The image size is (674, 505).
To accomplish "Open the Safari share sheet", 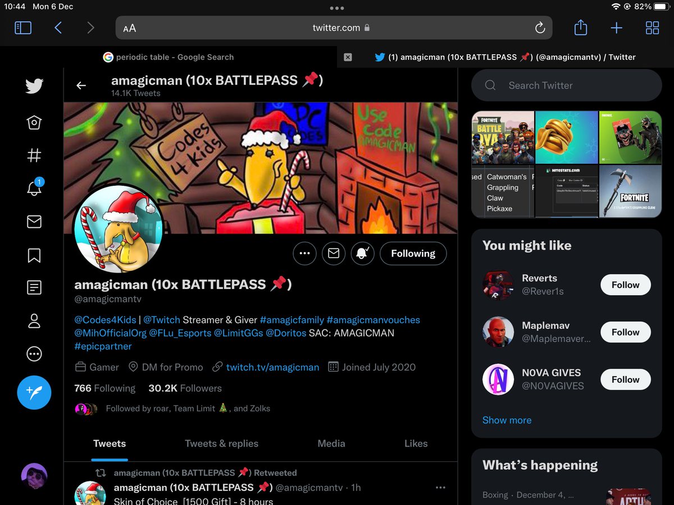I will (581, 27).
